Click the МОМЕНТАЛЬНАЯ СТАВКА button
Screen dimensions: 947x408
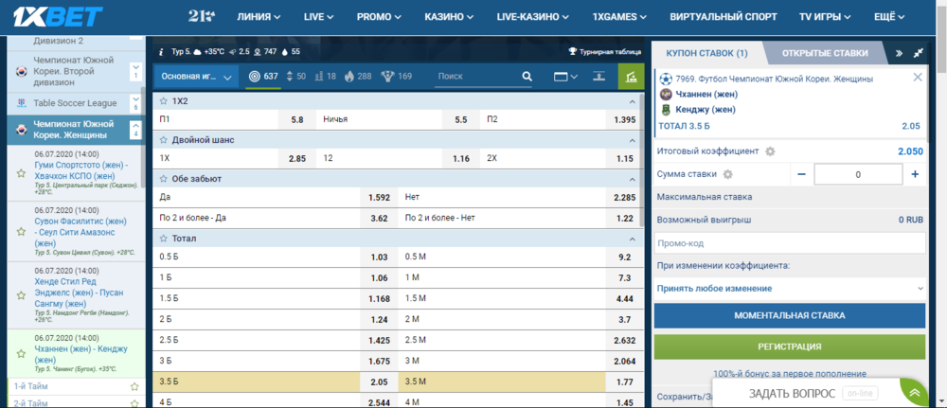(790, 315)
